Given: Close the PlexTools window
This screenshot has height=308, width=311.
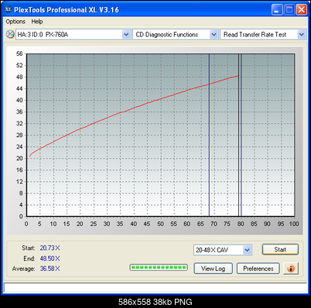Looking at the screenshot, I should tap(301, 10).
